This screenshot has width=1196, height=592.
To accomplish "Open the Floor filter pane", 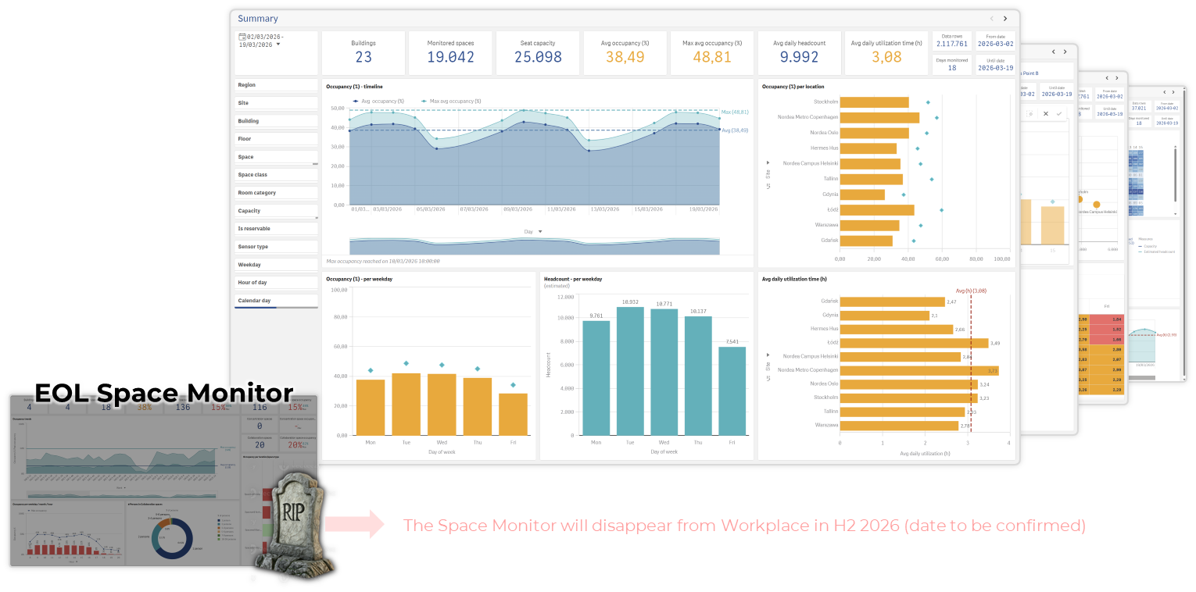I will pyautogui.click(x=276, y=139).
